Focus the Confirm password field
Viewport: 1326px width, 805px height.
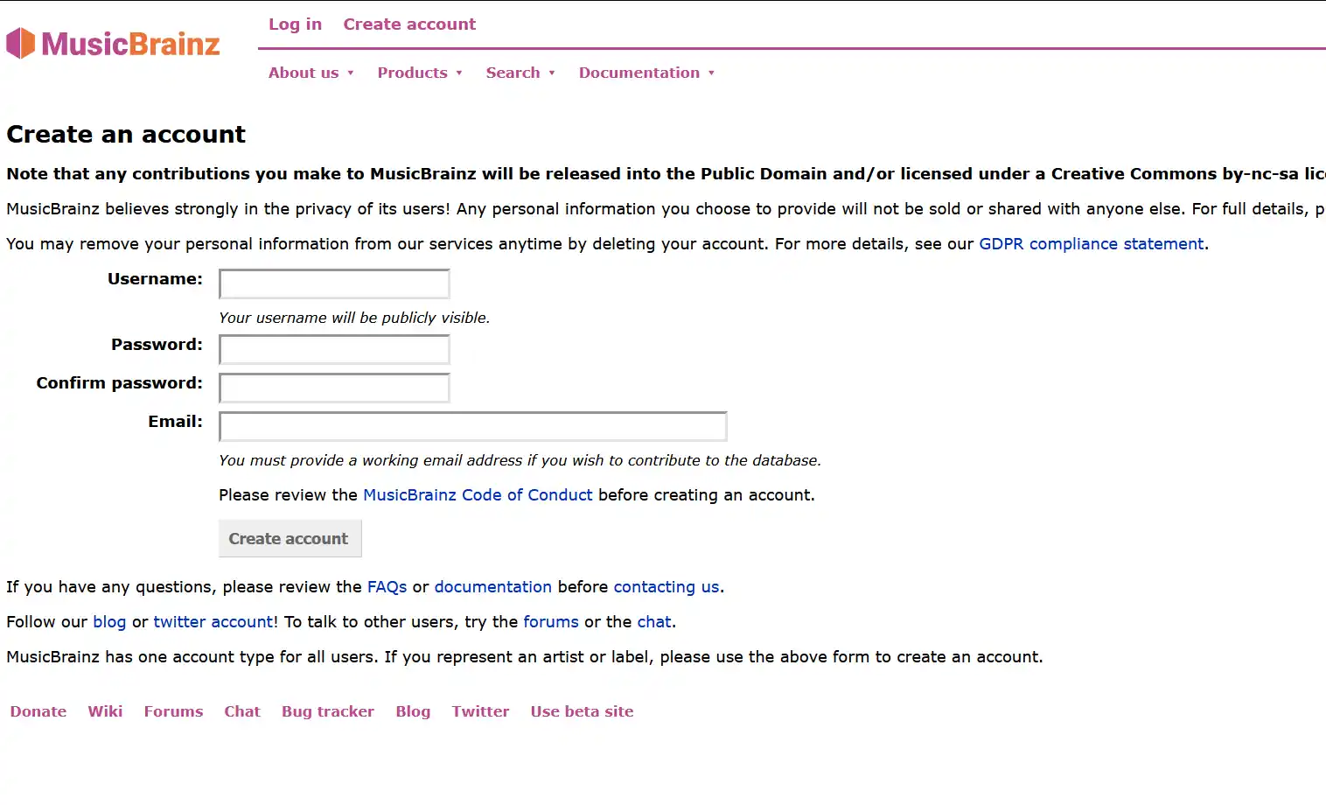[334, 388]
